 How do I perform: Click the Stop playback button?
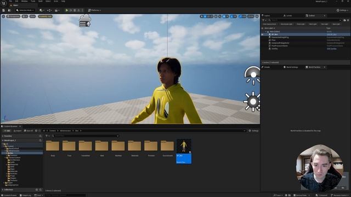(75, 10)
